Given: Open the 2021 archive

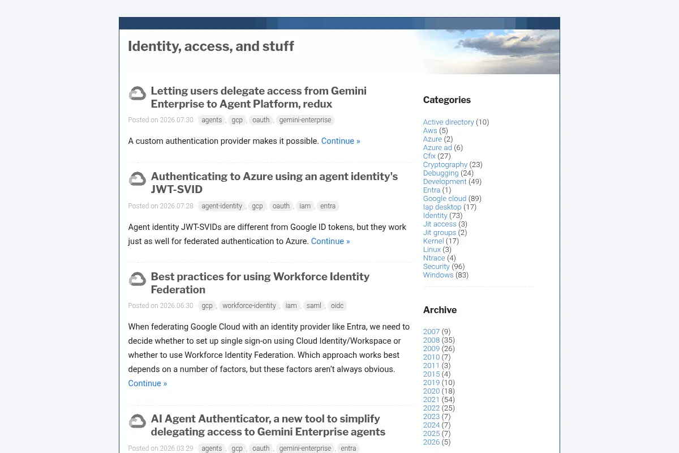Looking at the screenshot, I should 431,400.
